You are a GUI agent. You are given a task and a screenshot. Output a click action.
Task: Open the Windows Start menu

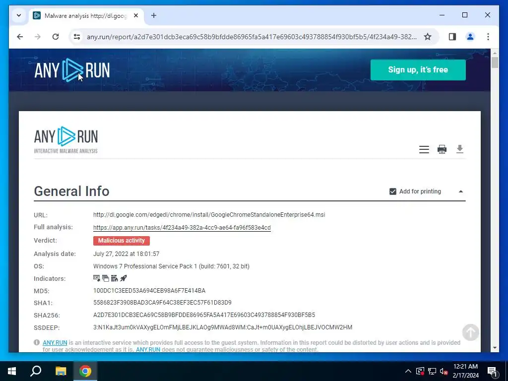[x=12, y=371]
